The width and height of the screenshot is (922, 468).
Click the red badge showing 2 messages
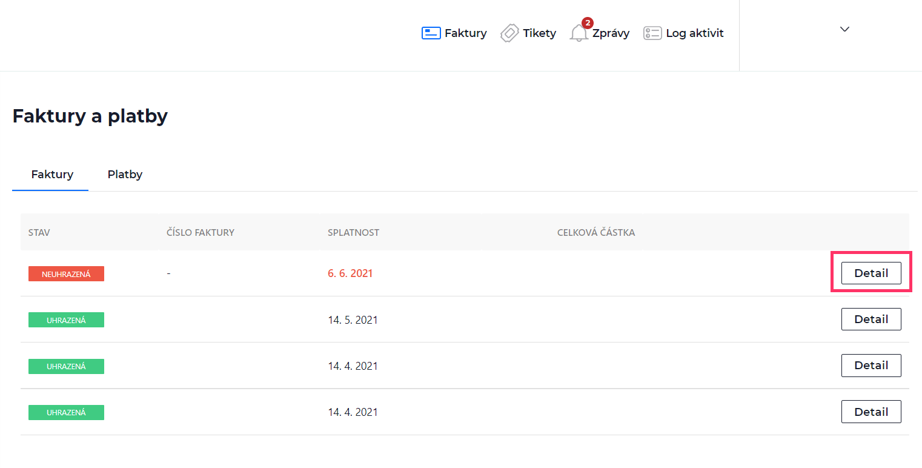tap(587, 23)
